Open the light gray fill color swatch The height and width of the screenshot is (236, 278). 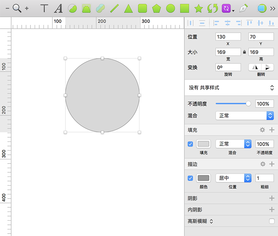[x=203, y=144]
